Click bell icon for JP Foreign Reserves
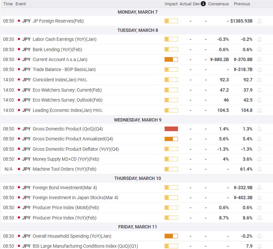The height and width of the screenshot is (249, 273). point(259,21)
